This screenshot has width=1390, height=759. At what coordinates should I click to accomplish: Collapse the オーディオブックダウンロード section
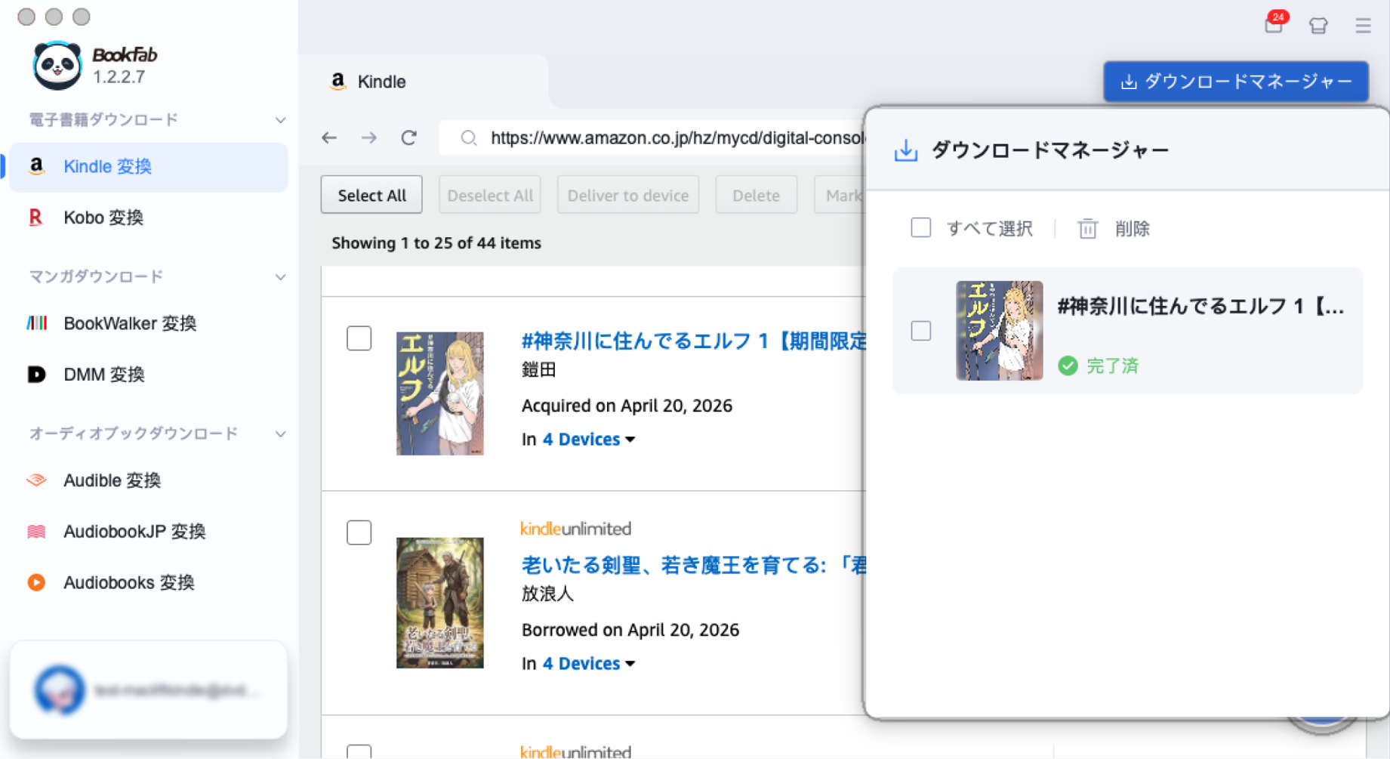tap(280, 434)
